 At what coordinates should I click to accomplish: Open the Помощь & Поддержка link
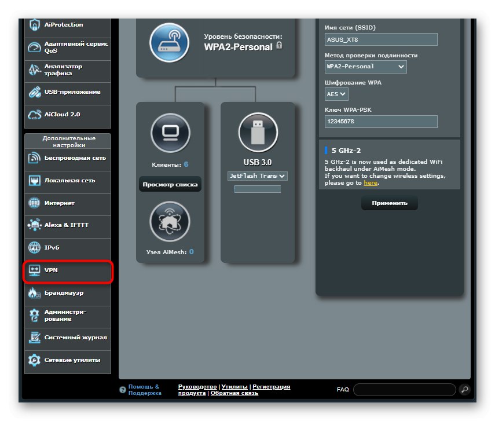(x=145, y=390)
